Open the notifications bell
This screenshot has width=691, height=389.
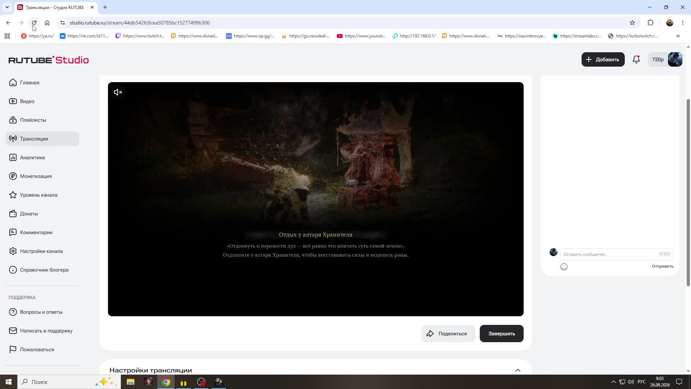pos(636,59)
